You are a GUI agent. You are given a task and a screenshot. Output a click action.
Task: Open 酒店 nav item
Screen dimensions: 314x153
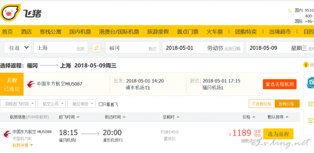coord(26,32)
